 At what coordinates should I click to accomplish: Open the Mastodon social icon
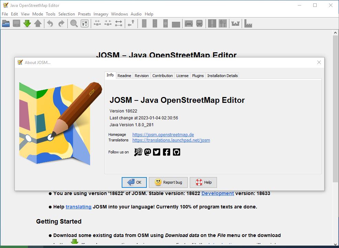click(147, 152)
